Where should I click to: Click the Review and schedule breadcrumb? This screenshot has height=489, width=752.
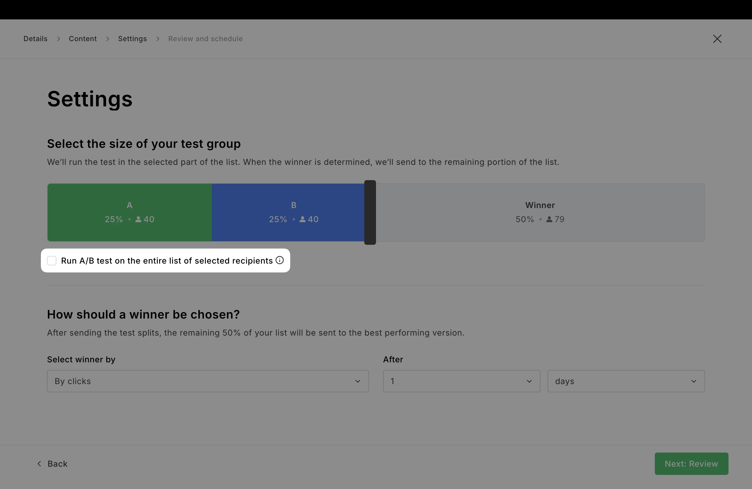tap(205, 39)
